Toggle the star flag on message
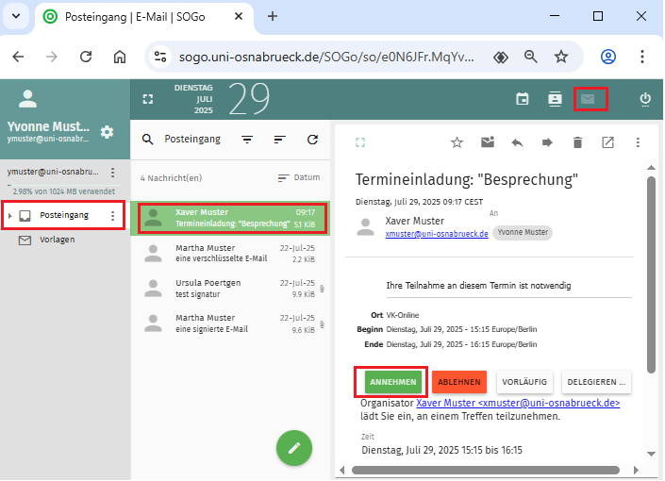This screenshot has width=665, height=481. tap(457, 142)
